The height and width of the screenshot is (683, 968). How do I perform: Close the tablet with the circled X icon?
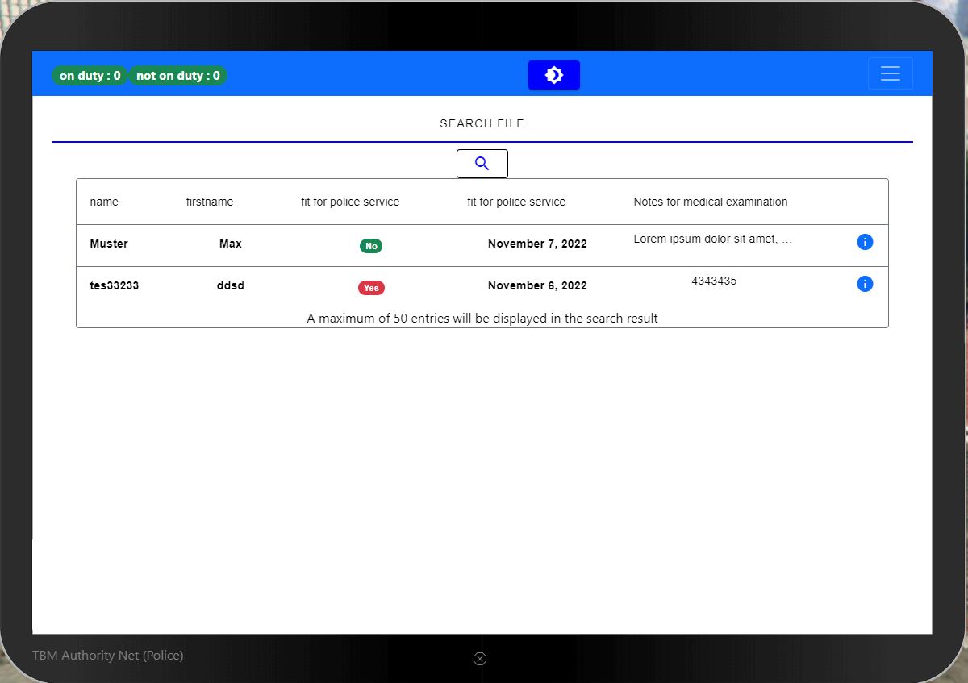(x=480, y=659)
